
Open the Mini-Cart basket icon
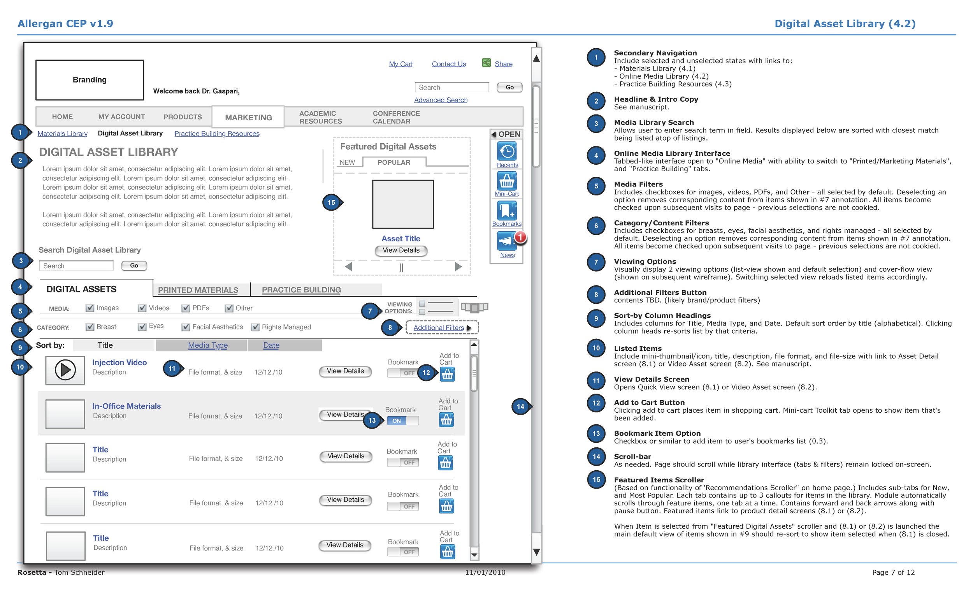pos(507,181)
